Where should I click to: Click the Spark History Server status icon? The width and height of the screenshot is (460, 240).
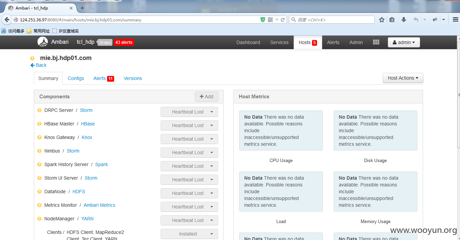pos(39,164)
